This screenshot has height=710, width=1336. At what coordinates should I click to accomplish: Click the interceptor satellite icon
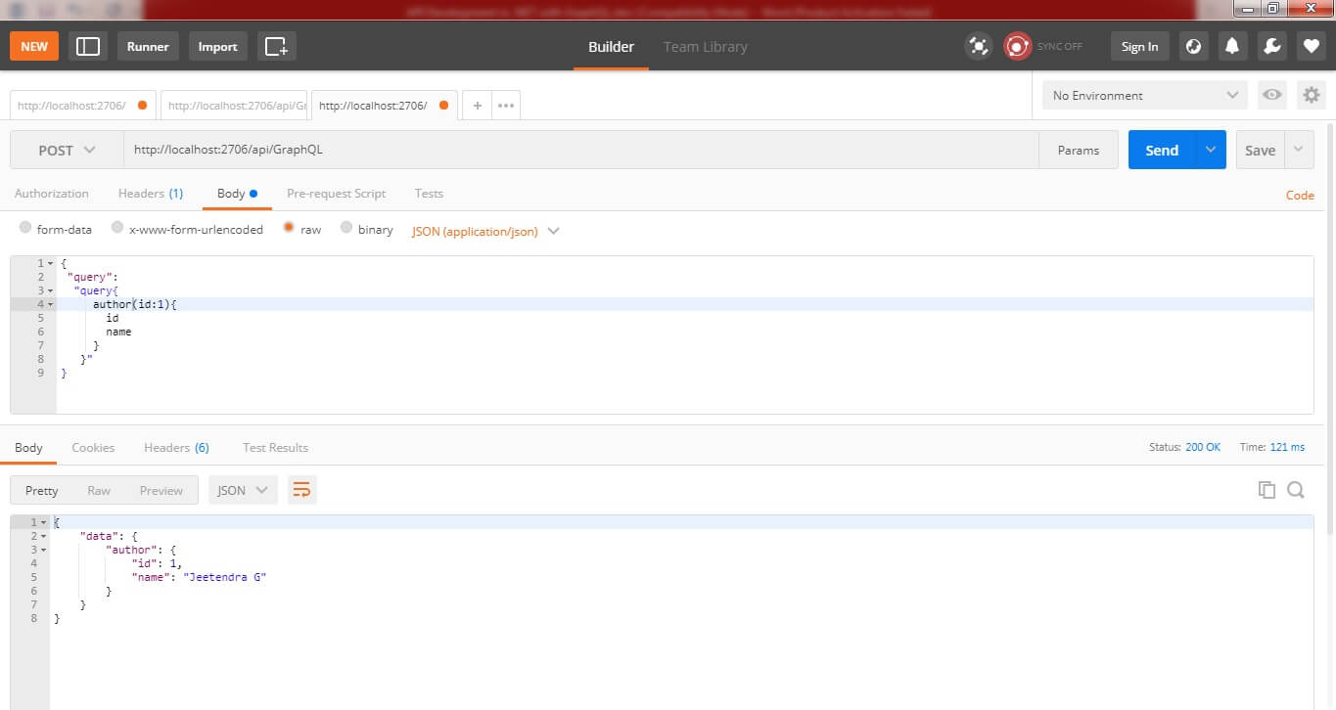(x=978, y=46)
